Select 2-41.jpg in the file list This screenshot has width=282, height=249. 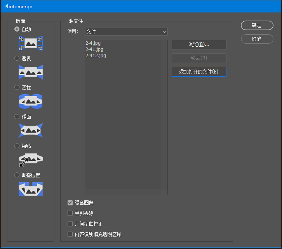pos(94,49)
